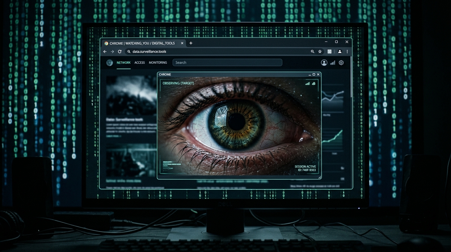Viewport: 451px width, 252px height.
Task: Open the browser profile avatar
Action: pos(340,52)
